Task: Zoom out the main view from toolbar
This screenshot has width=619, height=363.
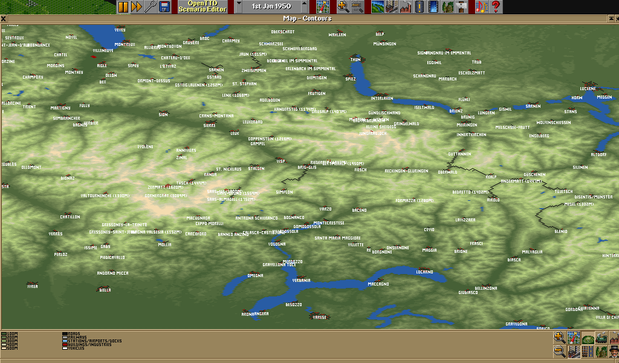Action: click(x=357, y=7)
